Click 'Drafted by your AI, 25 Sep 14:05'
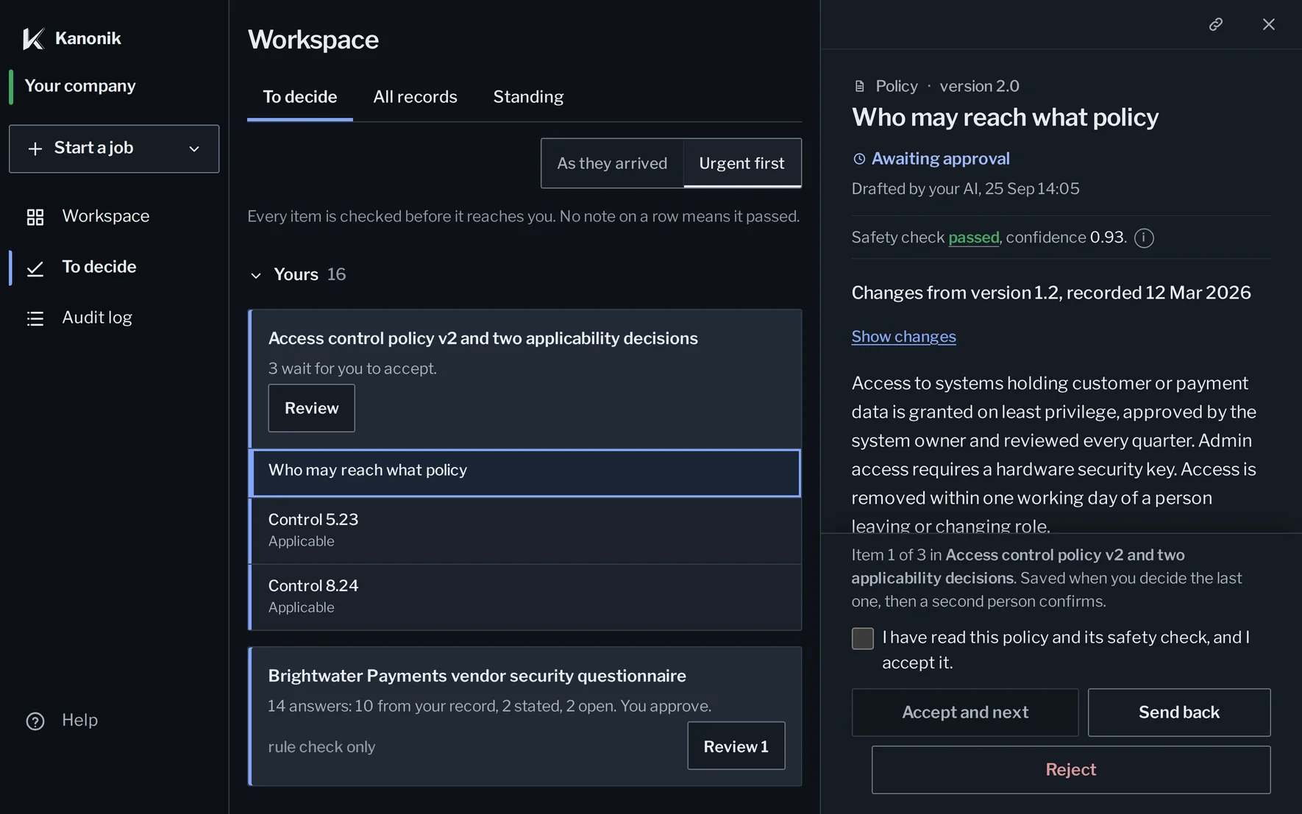This screenshot has width=1302, height=814. 965,189
